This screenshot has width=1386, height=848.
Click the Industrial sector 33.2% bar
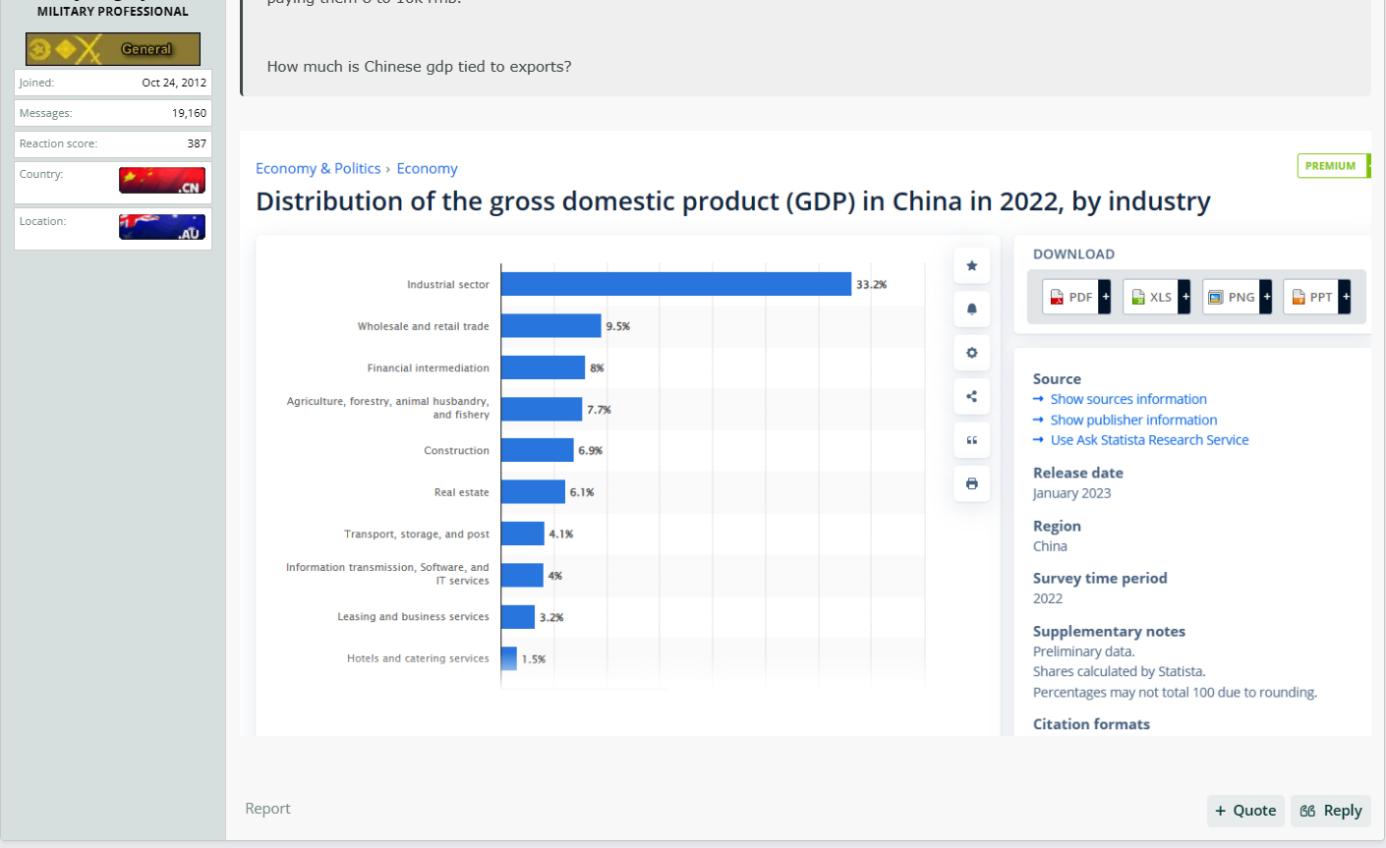[x=676, y=284]
